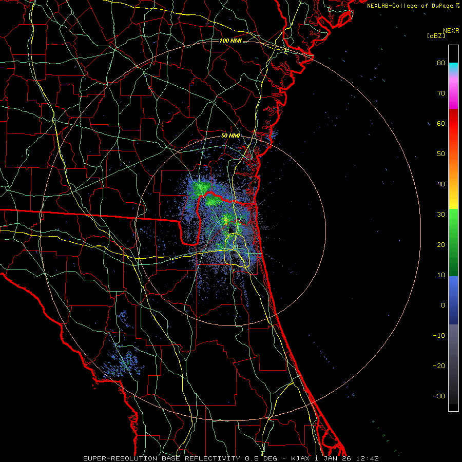
Task: Click the -20 value on the dBZ scale
Action: coord(439,366)
